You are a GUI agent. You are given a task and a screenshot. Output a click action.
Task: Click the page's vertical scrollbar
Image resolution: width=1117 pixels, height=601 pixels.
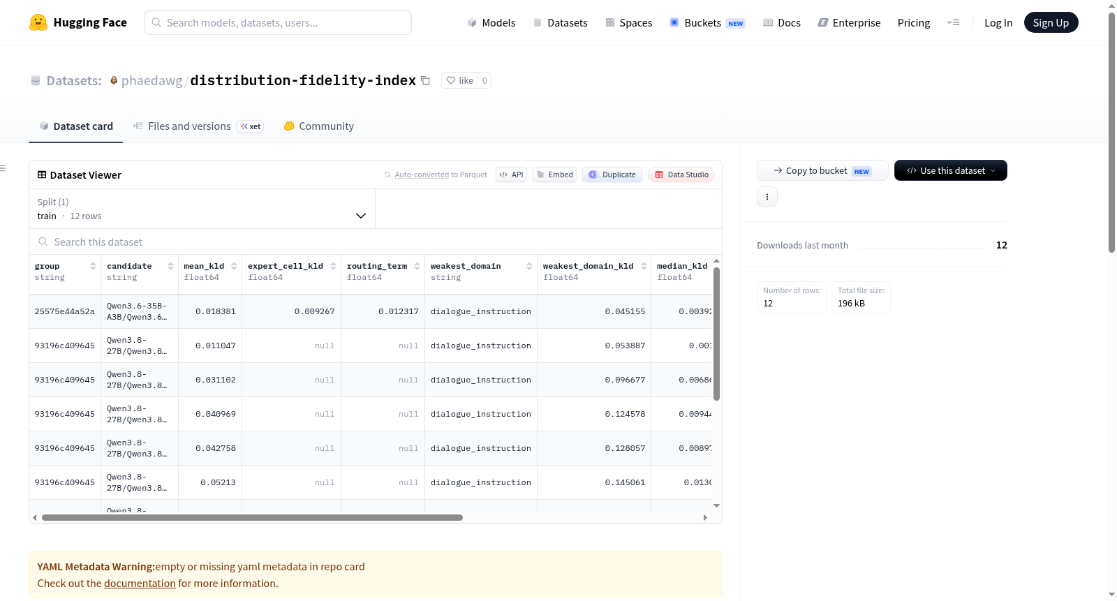coord(1111,133)
